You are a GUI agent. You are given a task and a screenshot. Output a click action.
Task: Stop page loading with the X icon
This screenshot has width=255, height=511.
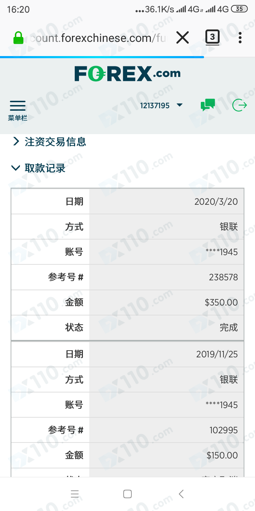(182, 37)
